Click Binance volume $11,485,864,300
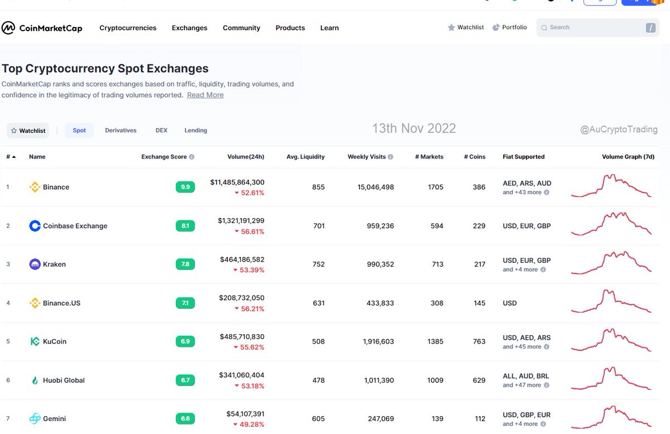Image resolution: width=670 pixels, height=434 pixels. pos(237,182)
